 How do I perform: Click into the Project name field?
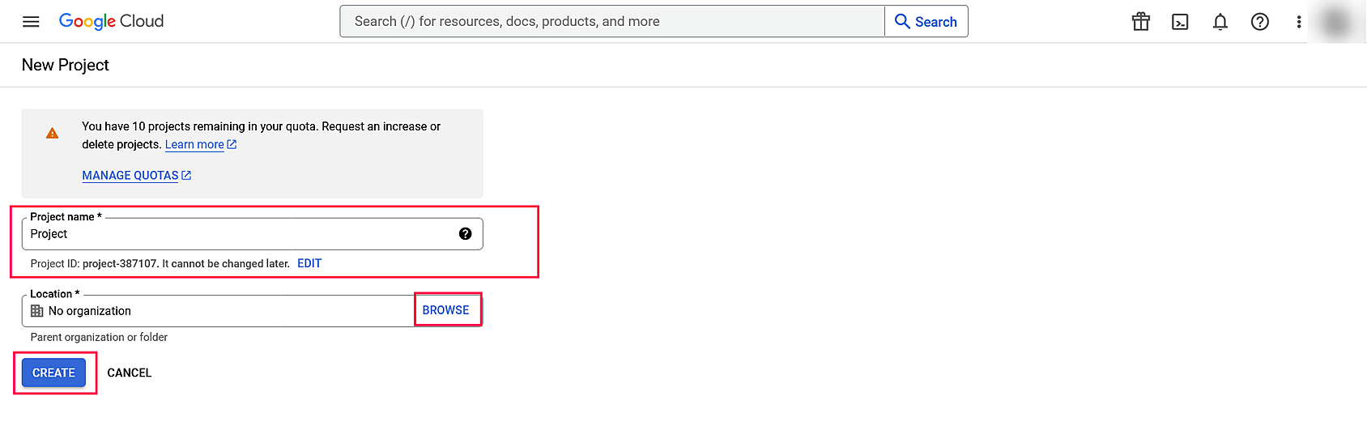(243, 234)
